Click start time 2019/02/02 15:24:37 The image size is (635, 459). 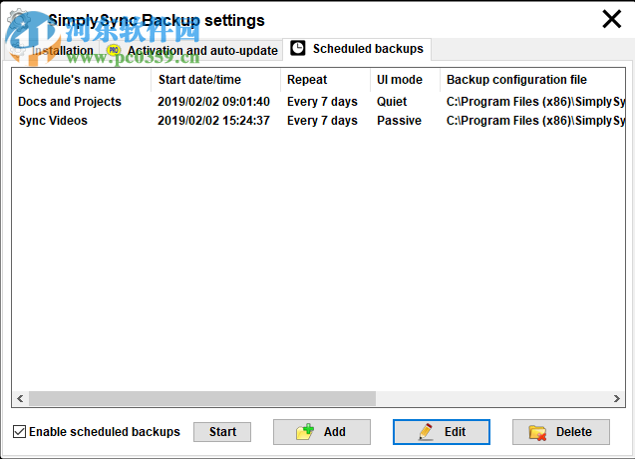click(x=213, y=121)
